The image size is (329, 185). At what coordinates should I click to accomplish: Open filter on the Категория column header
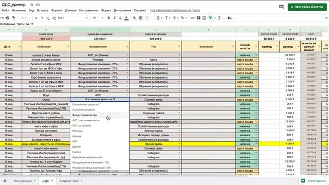233,47
